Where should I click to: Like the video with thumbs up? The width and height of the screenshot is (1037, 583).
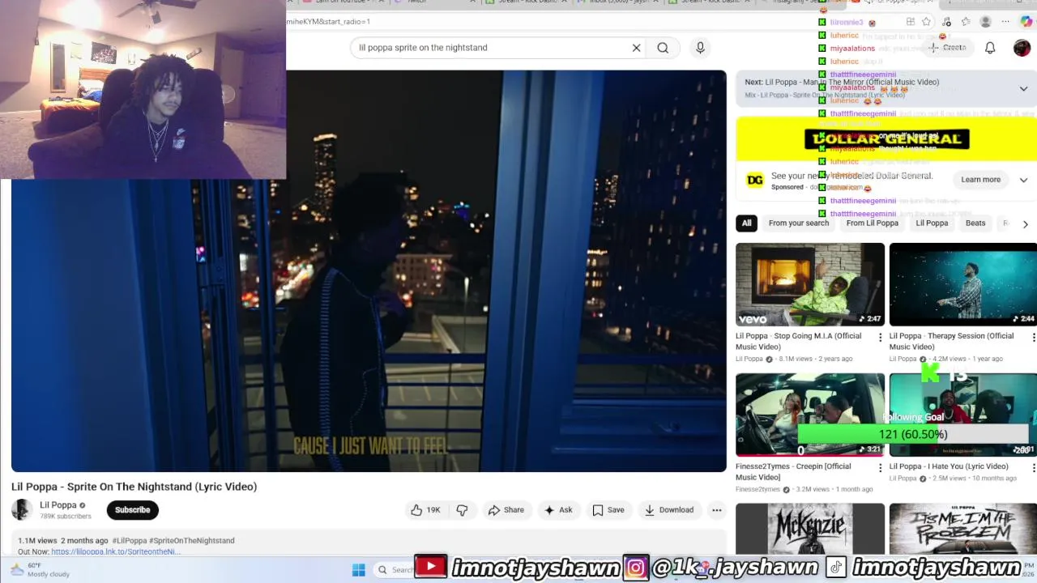(x=425, y=510)
